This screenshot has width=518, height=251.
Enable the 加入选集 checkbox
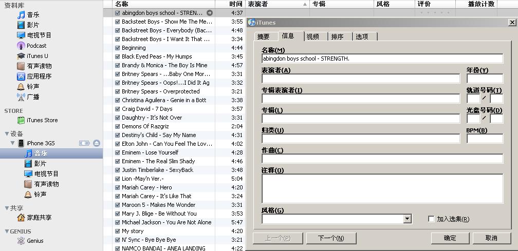[x=431, y=219]
